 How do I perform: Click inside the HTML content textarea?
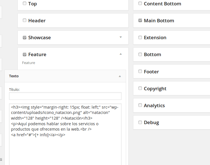[65, 134]
